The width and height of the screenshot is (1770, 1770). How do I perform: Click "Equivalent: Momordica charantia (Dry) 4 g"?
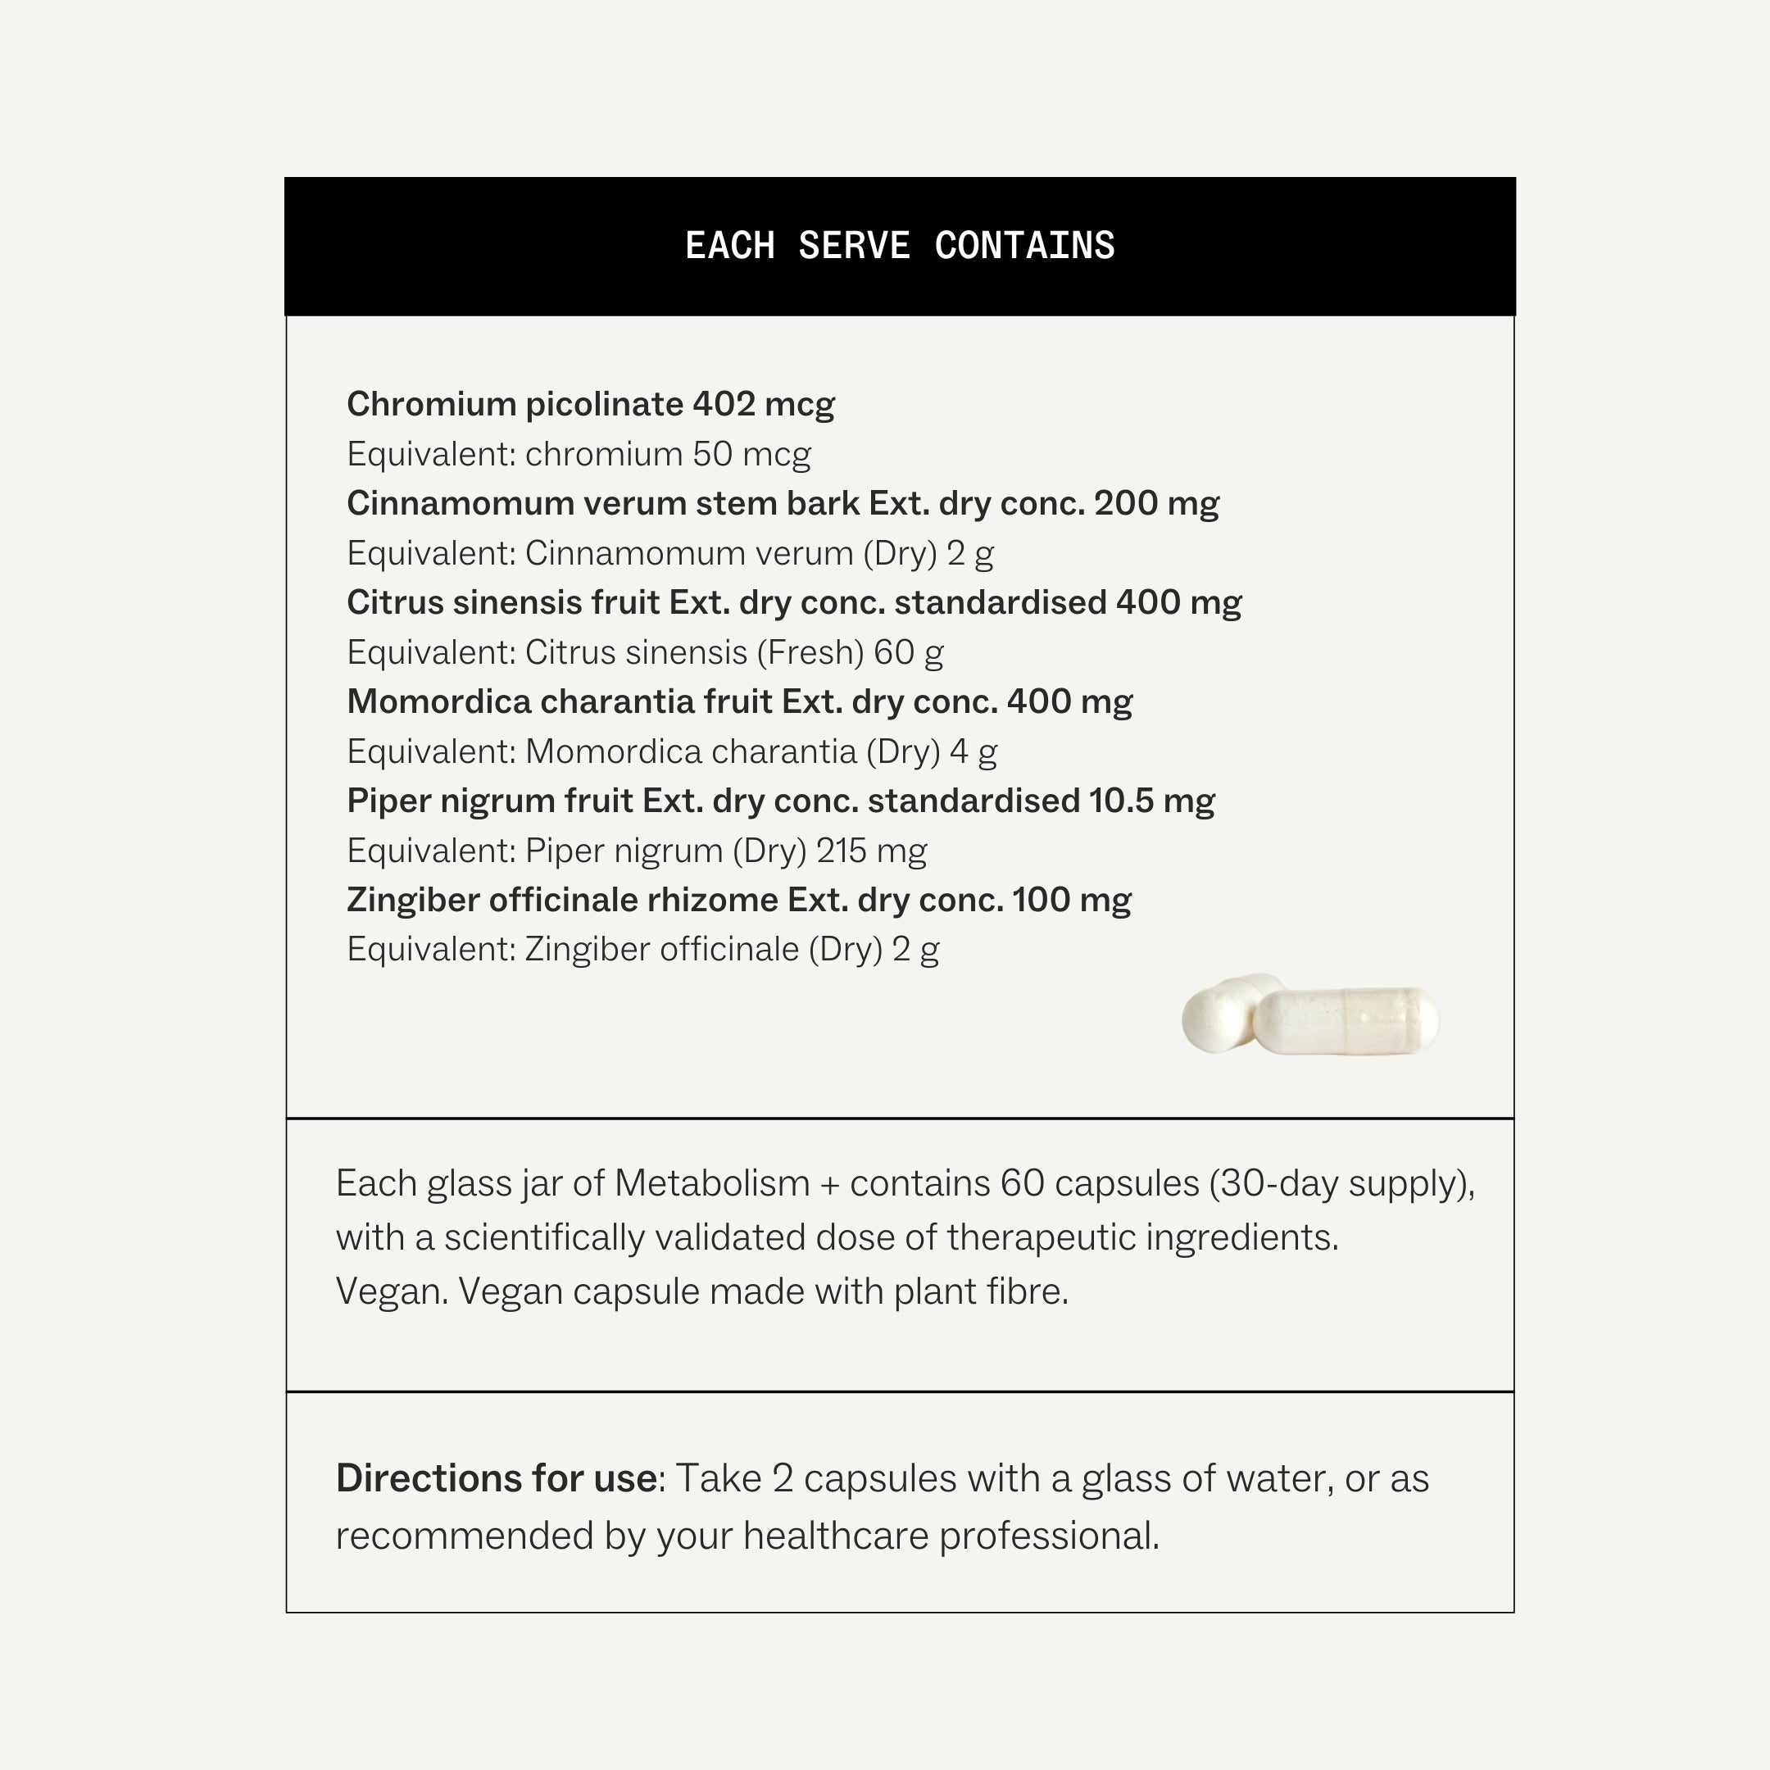(x=672, y=751)
